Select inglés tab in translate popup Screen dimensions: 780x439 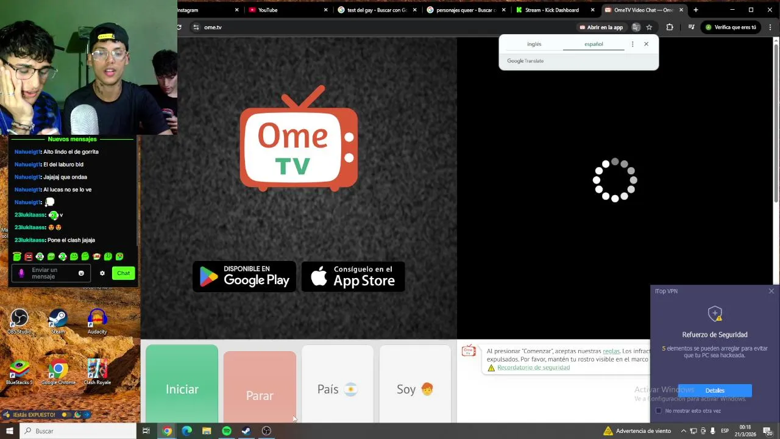534,44
